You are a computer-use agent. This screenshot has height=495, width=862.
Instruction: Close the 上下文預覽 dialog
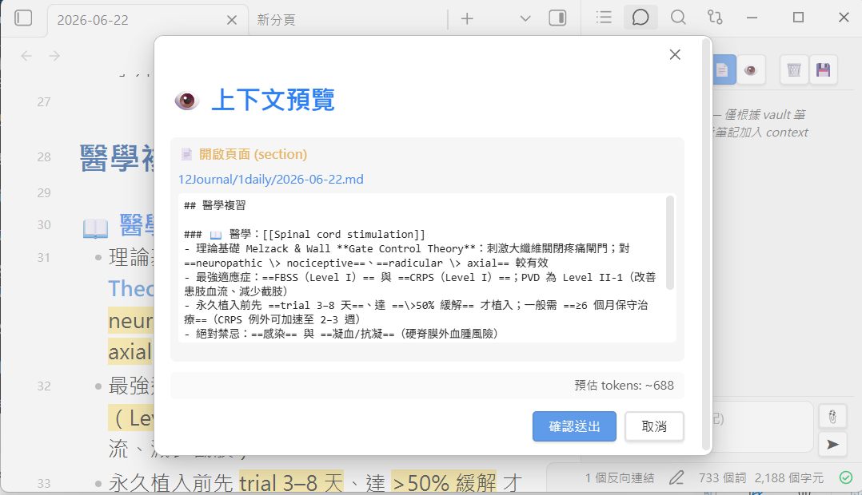(675, 54)
